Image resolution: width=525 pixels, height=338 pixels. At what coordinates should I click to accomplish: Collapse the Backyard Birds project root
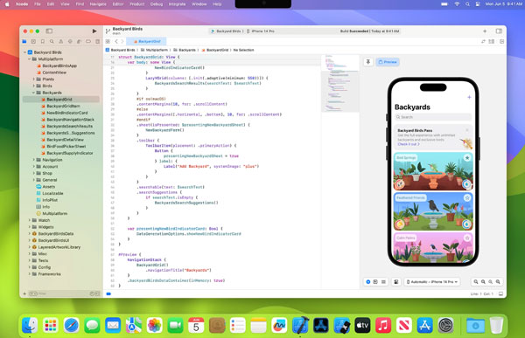tap(25, 52)
